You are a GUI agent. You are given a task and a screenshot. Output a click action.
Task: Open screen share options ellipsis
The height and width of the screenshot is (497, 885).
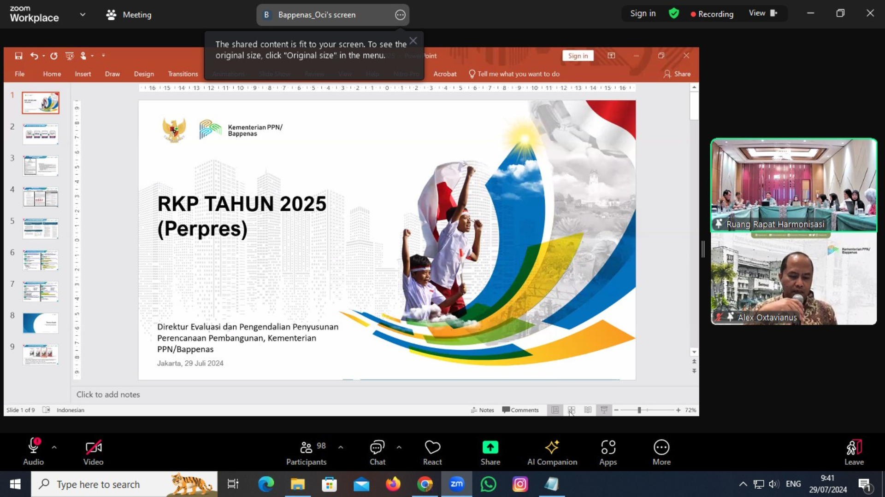(x=400, y=15)
